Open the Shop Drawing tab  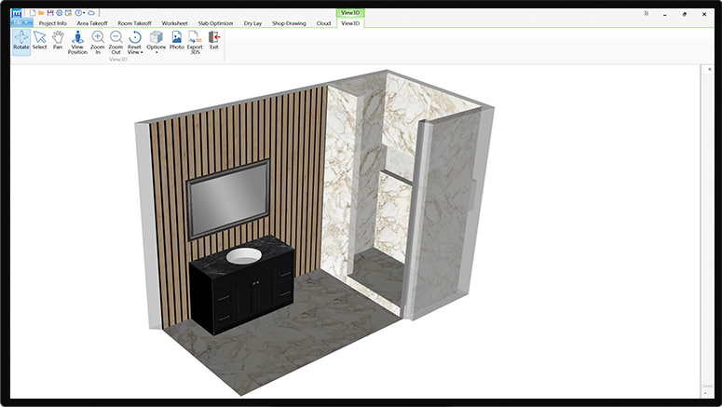(x=288, y=22)
